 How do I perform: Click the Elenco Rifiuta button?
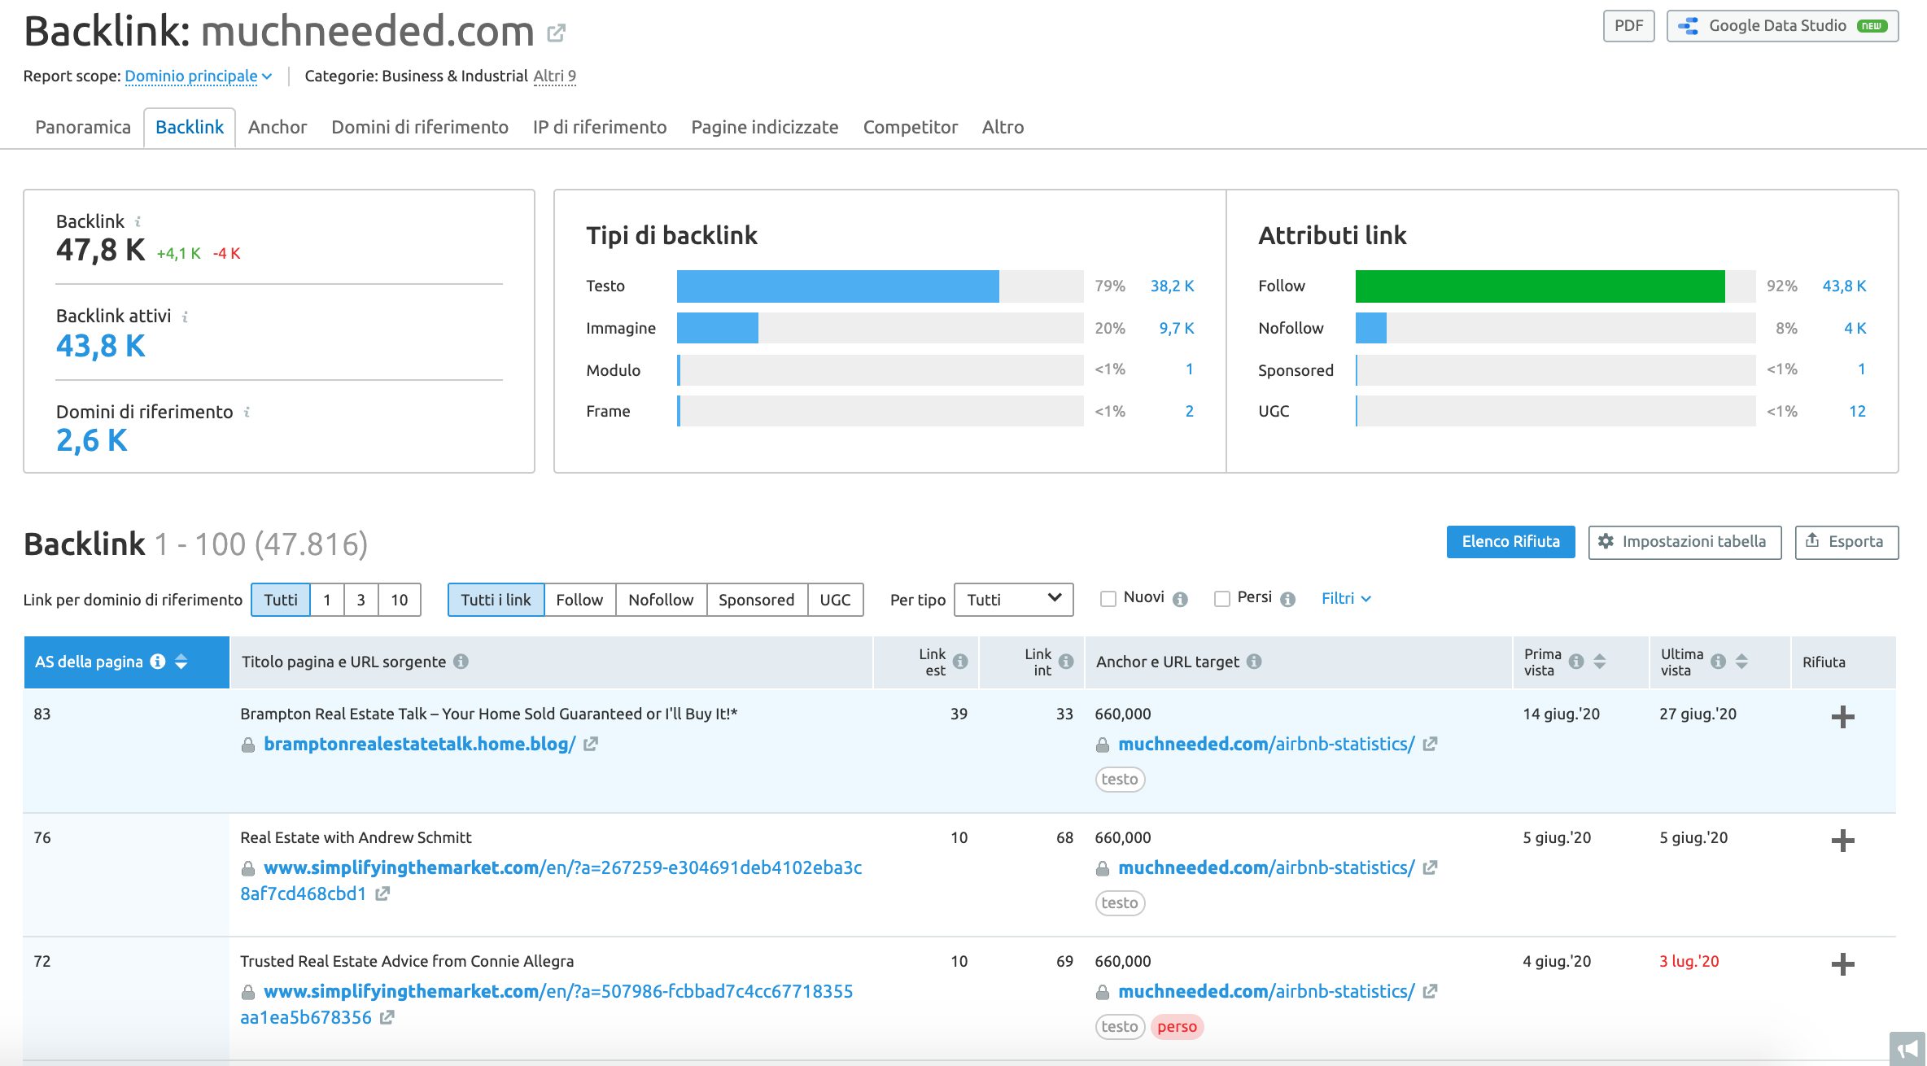click(x=1510, y=542)
